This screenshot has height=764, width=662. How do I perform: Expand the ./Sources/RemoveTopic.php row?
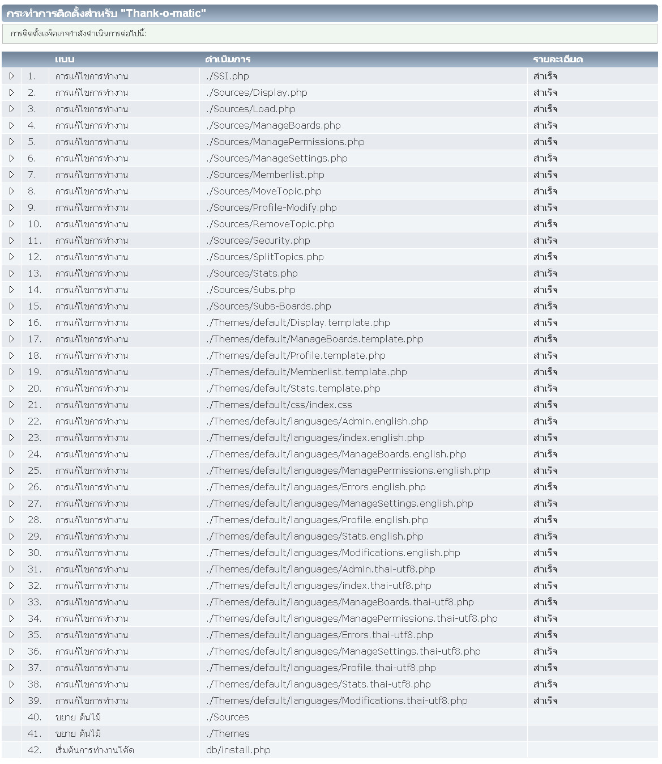(11, 224)
